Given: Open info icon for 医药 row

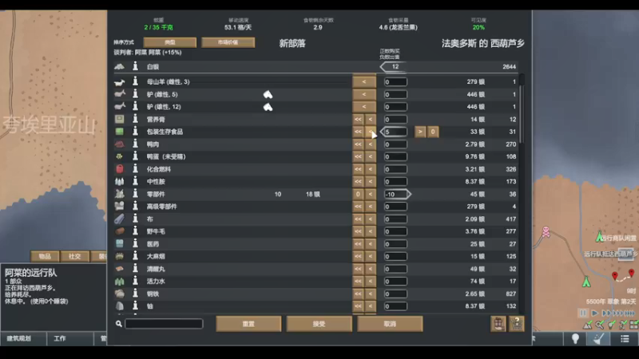Looking at the screenshot, I should (x=135, y=244).
